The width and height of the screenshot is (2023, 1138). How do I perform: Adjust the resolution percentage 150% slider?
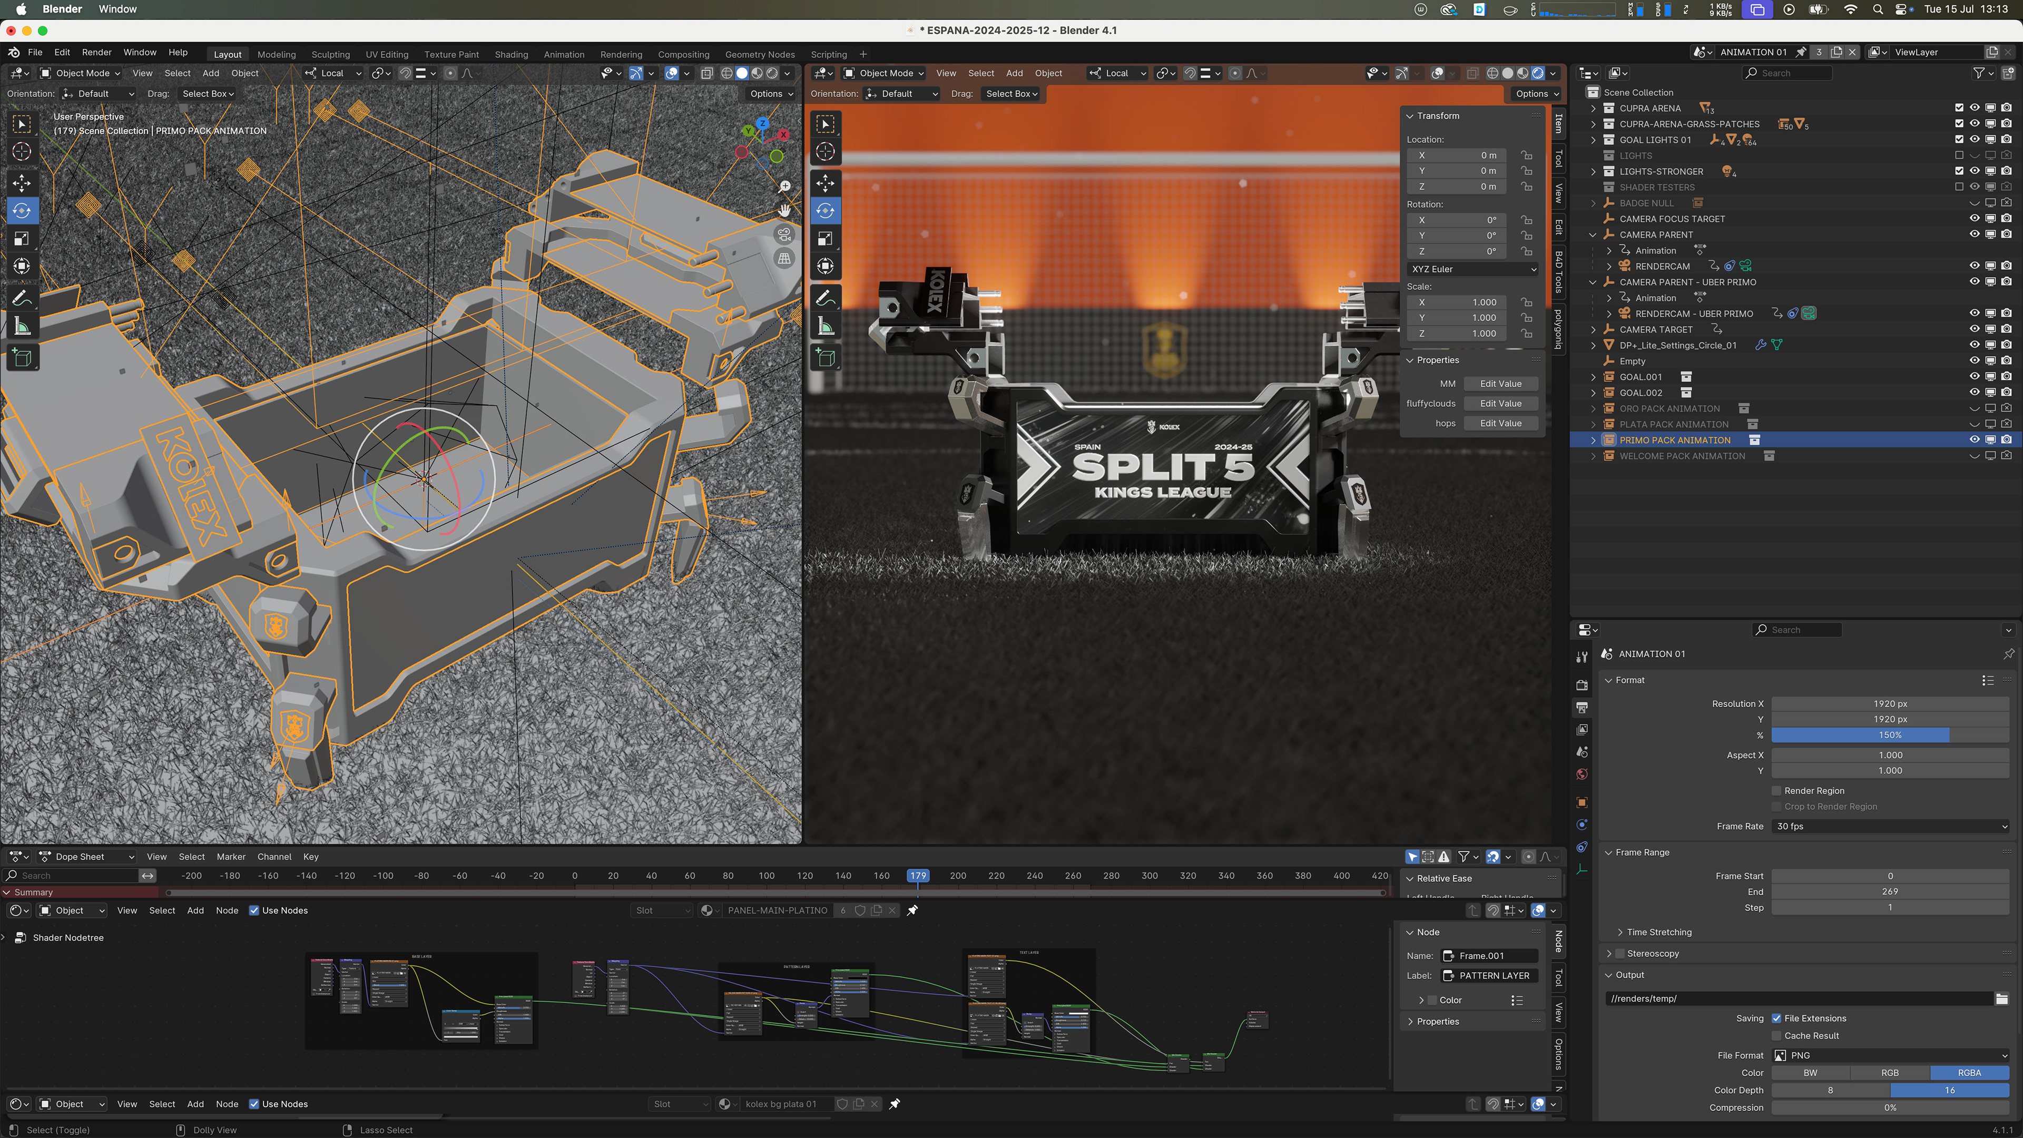(x=1890, y=735)
